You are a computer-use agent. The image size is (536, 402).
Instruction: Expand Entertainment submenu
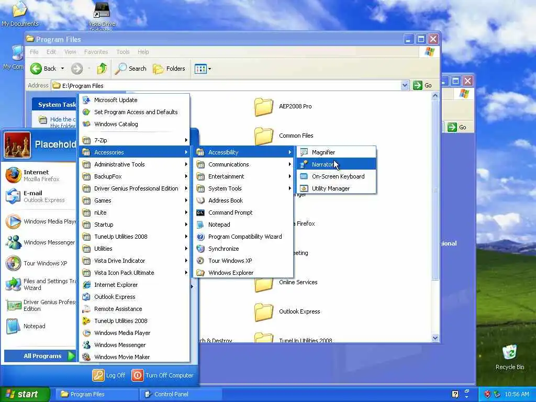point(244,176)
